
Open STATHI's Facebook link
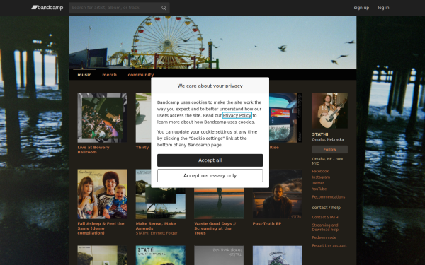coord(320,171)
